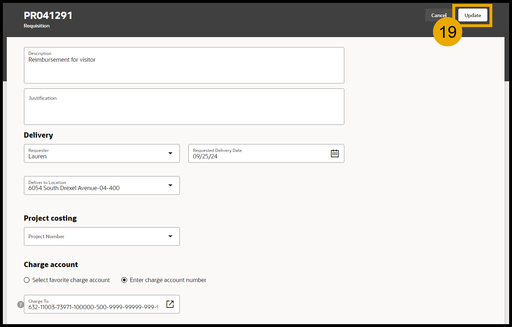Click the help question mark icon
Image resolution: width=512 pixels, height=327 pixels.
tap(21, 304)
